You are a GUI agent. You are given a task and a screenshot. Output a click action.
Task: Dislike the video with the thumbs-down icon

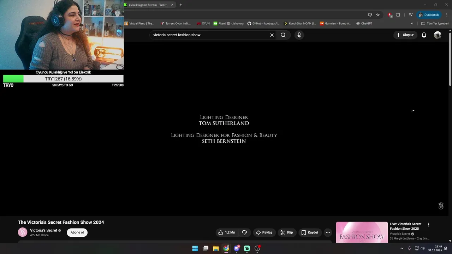tap(244, 232)
